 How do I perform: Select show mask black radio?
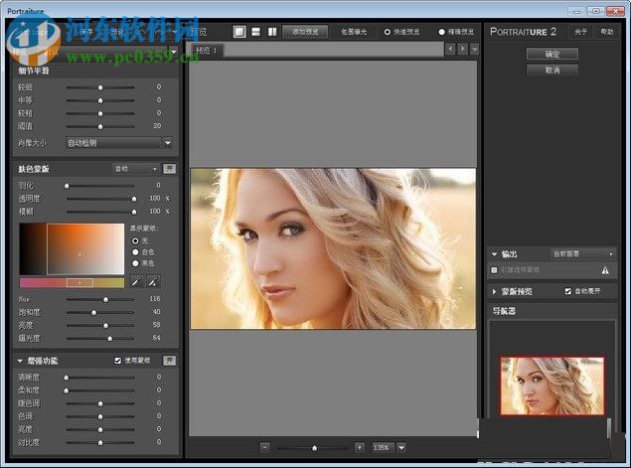coord(135,263)
